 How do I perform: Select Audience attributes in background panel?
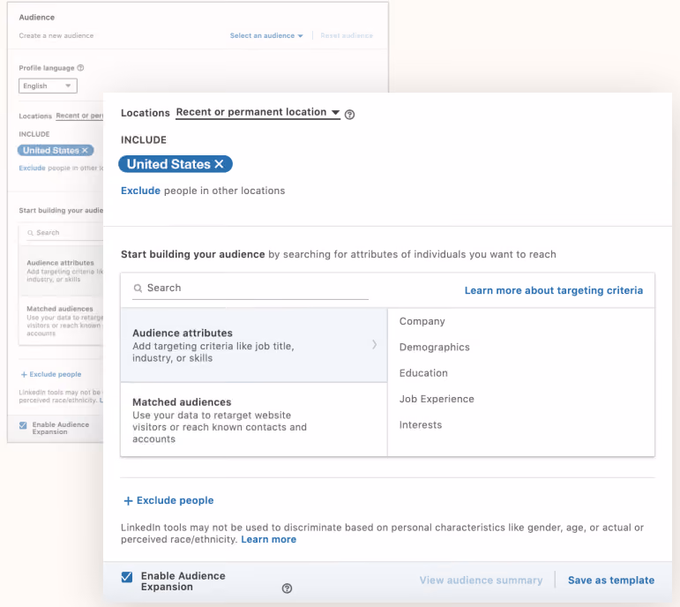click(x=61, y=271)
